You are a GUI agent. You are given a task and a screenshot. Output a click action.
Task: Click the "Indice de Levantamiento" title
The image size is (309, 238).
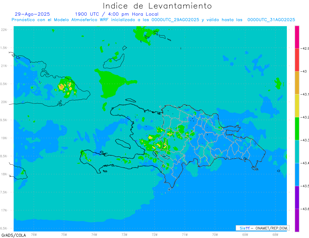point(157,6)
